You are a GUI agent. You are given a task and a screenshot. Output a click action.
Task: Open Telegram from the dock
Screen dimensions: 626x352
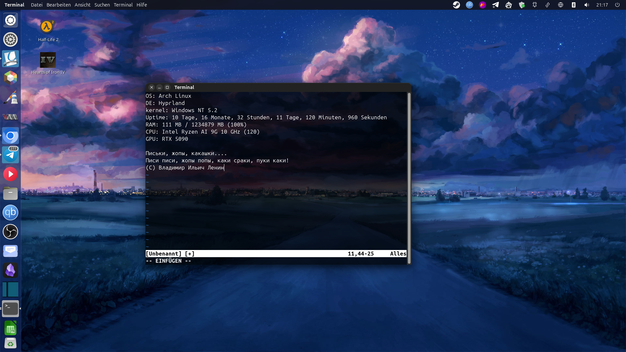click(10, 155)
